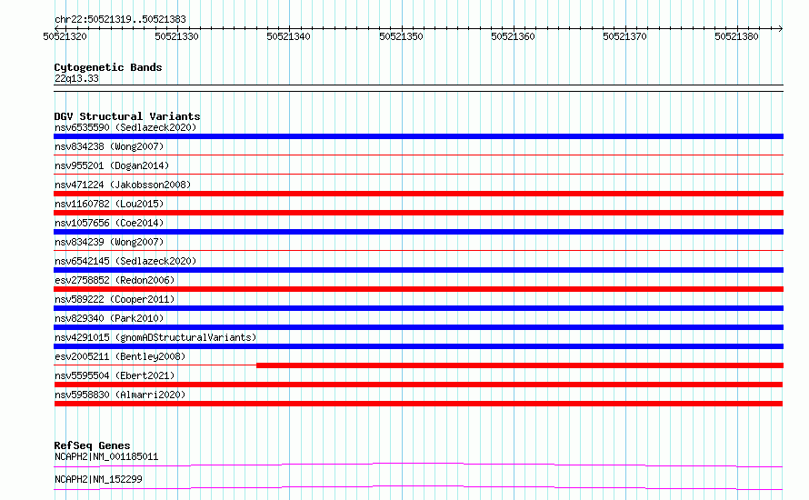This screenshot has width=809, height=500.
Task: Click thin red line under nsv834238
Action: (x=418, y=155)
